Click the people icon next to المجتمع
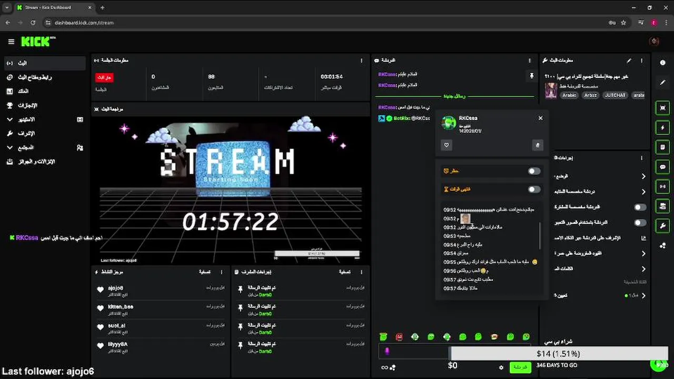Screen dimensions: 674x379 click(80, 148)
